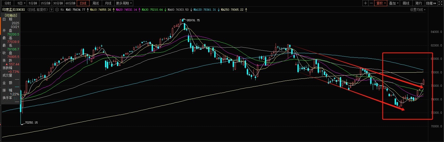Toggle the 画线 drawing tools mode
The width and height of the screenshot is (444, 142).
(x=406, y=3)
